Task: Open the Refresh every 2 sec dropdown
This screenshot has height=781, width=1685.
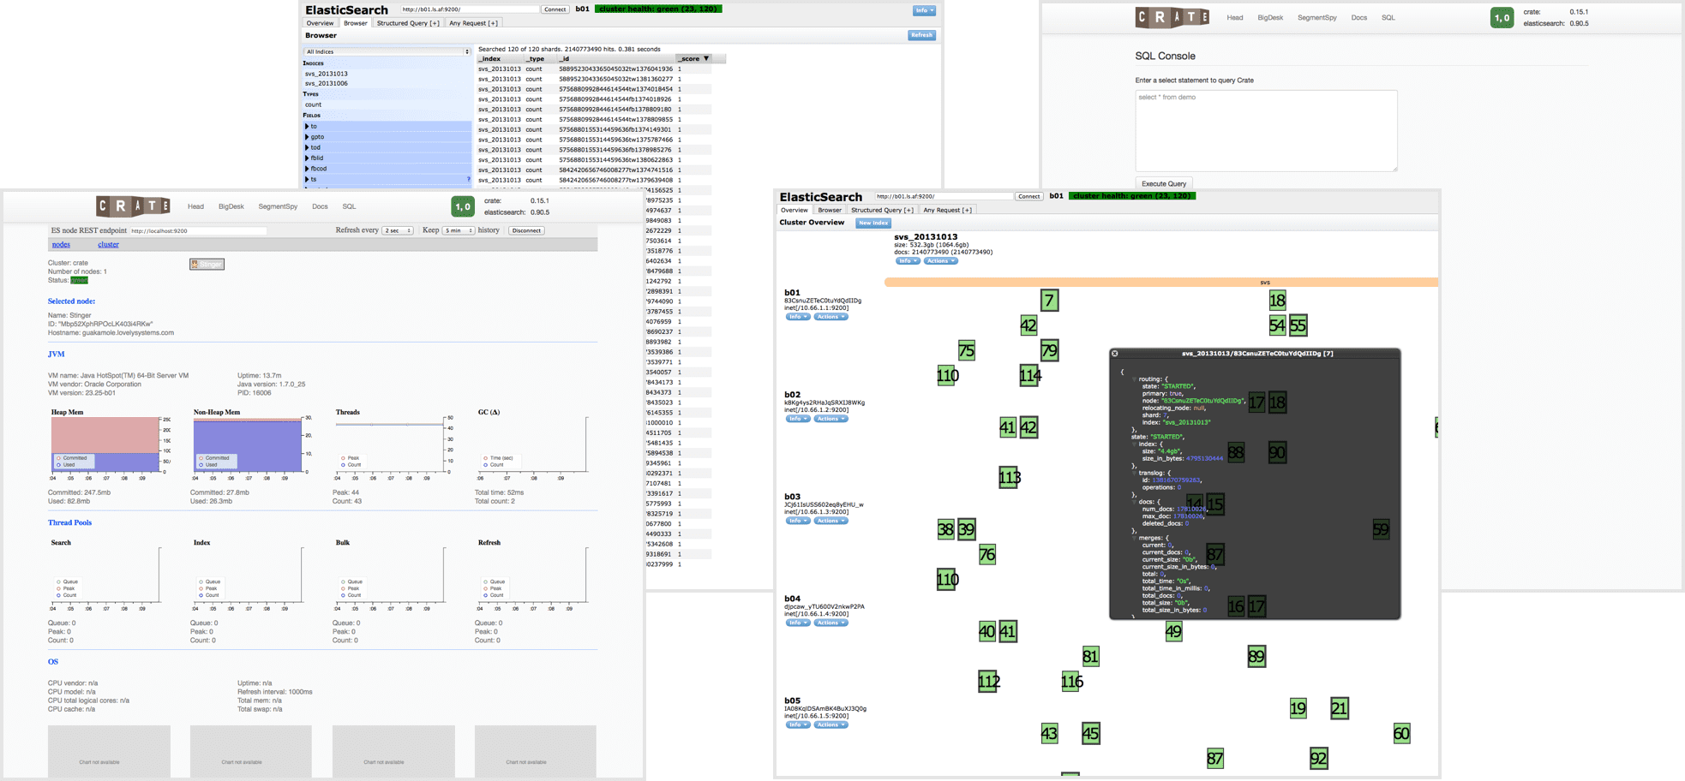Action: coord(398,231)
